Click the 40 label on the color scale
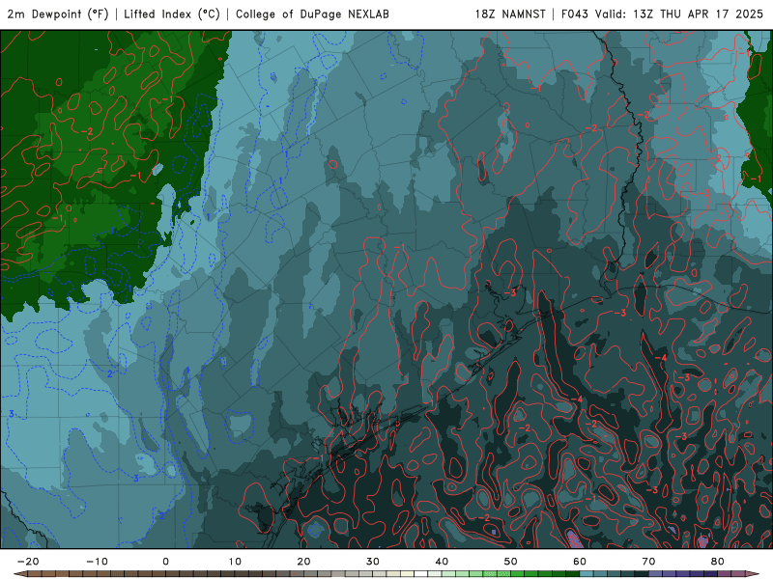The height and width of the screenshot is (579, 773). click(442, 562)
